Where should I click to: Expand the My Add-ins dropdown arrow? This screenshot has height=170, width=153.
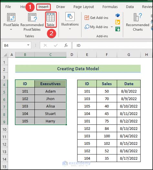tap(112, 27)
